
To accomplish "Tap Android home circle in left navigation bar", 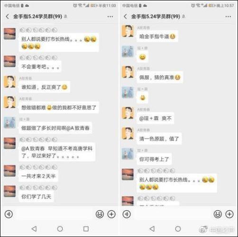I will [x=60, y=228].
